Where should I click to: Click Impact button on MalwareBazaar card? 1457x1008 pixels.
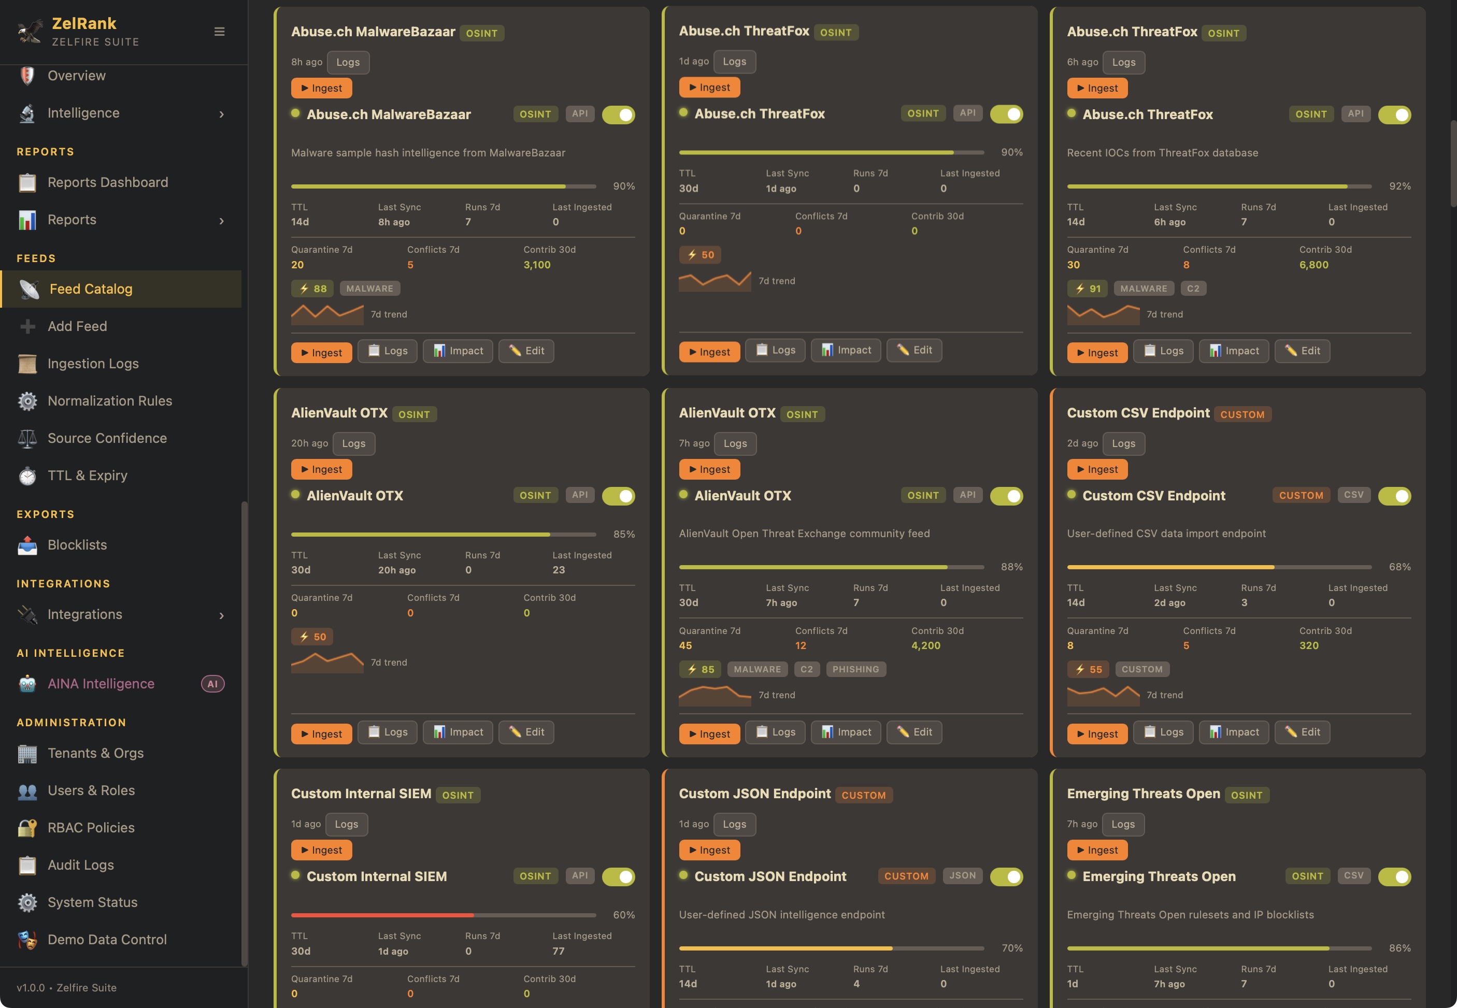(x=458, y=351)
